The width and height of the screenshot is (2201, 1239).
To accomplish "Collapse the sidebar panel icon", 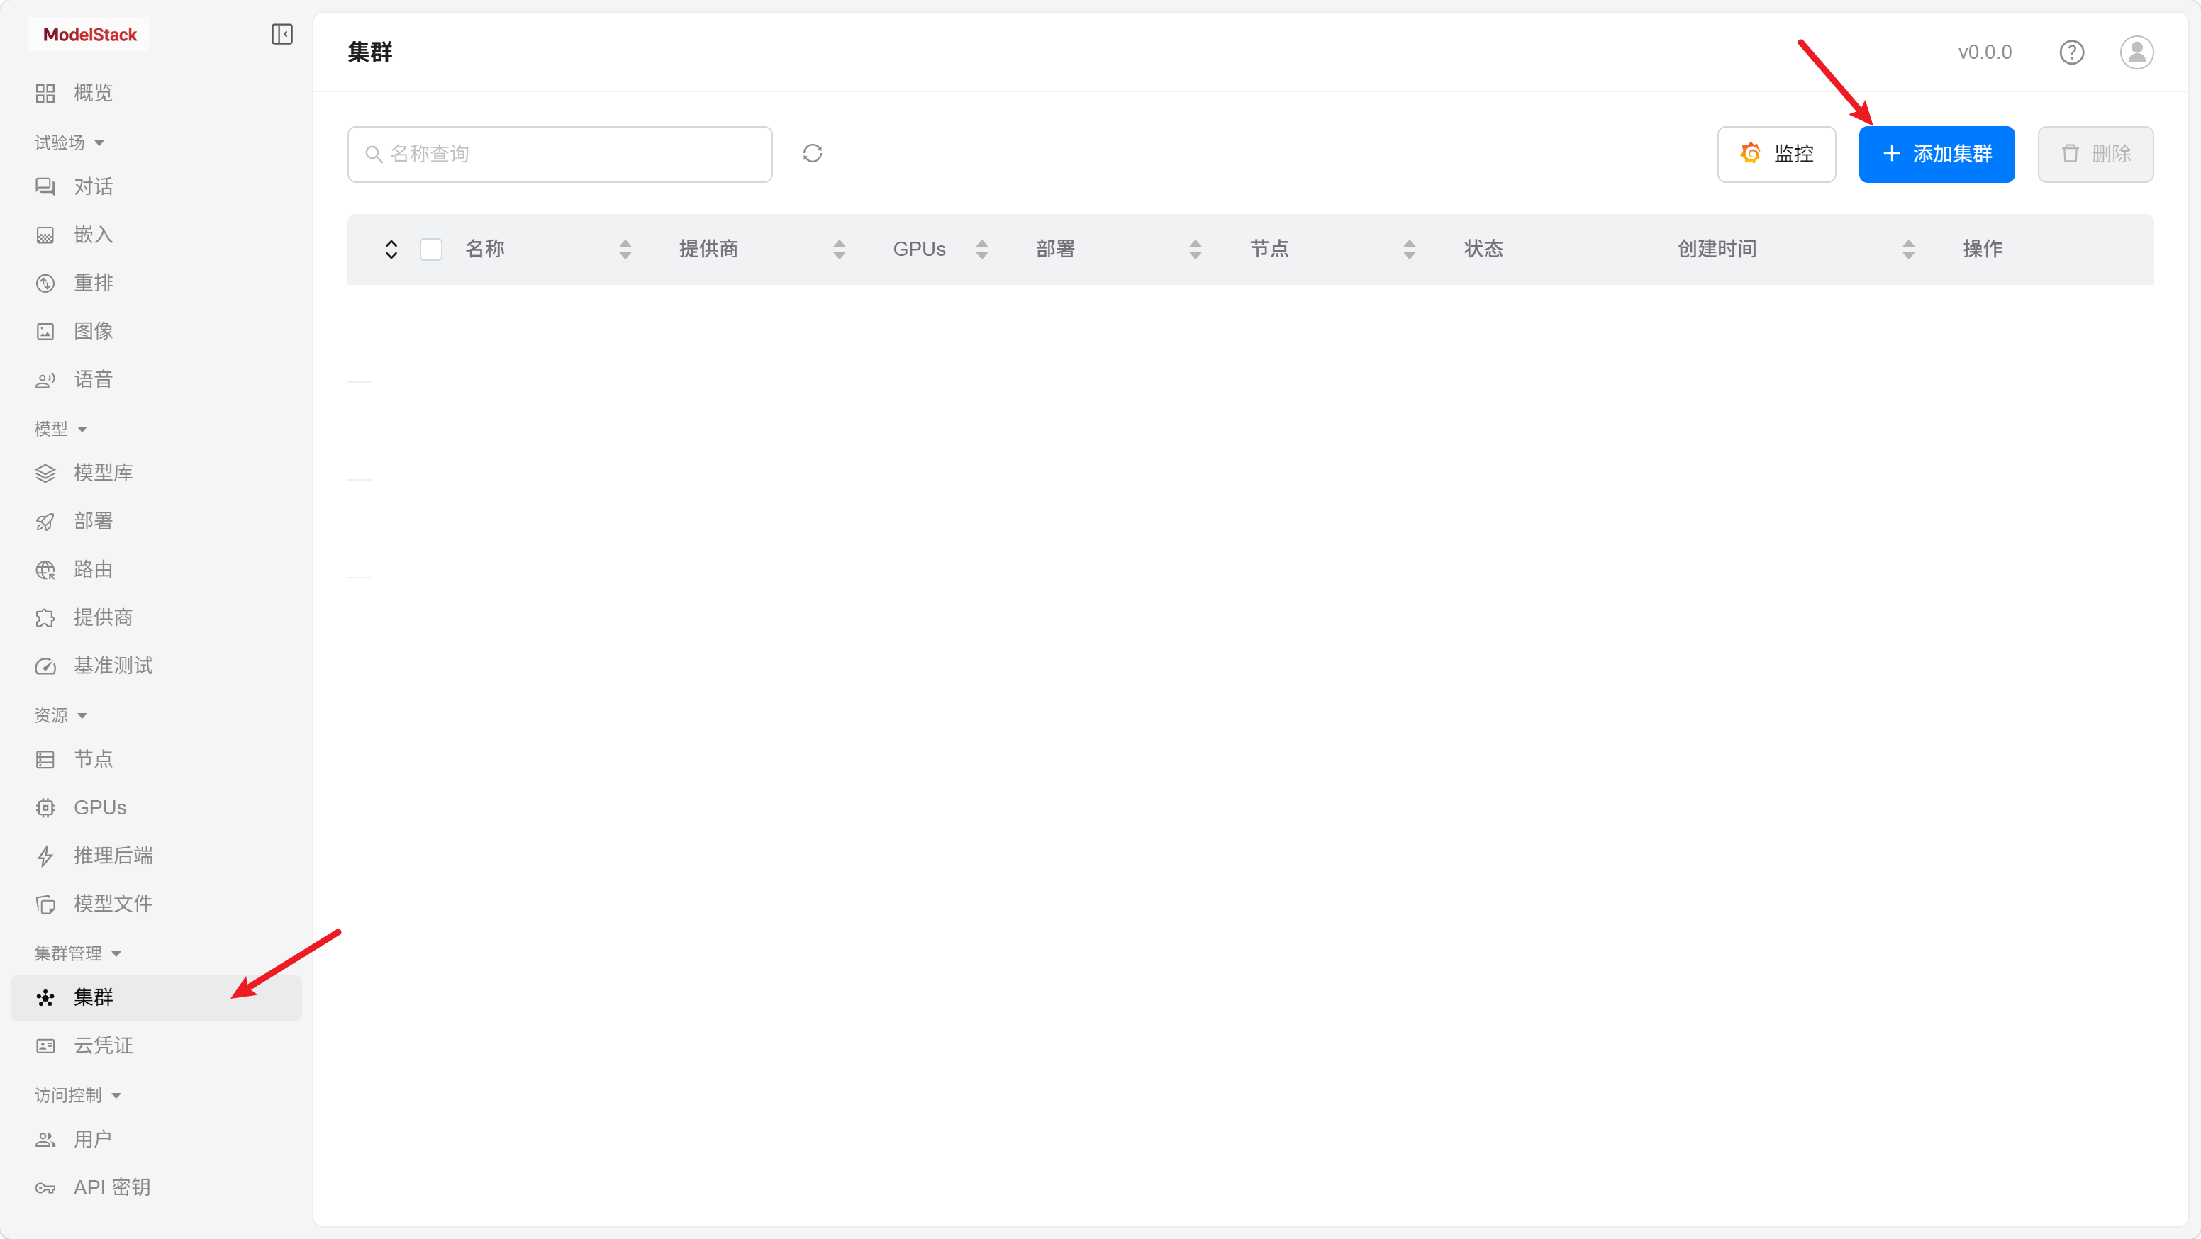I will (x=282, y=34).
